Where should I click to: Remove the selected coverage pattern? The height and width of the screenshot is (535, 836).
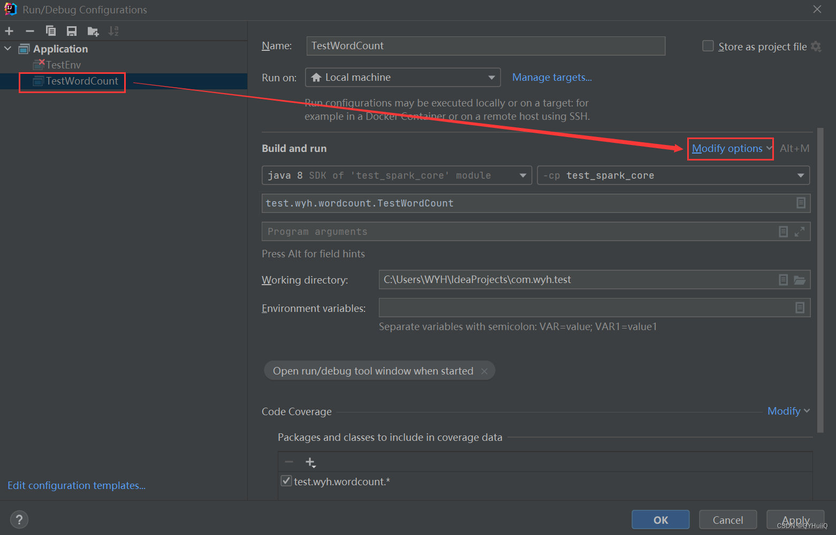(x=289, y=462)
